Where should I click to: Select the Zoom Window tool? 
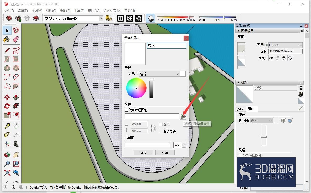[16, 164]
